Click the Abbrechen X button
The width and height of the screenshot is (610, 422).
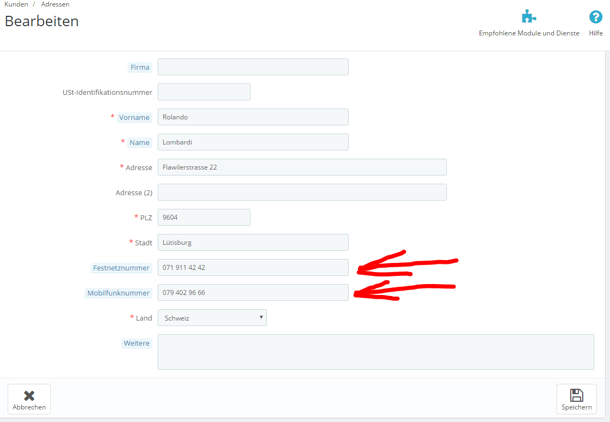(29, 399)
